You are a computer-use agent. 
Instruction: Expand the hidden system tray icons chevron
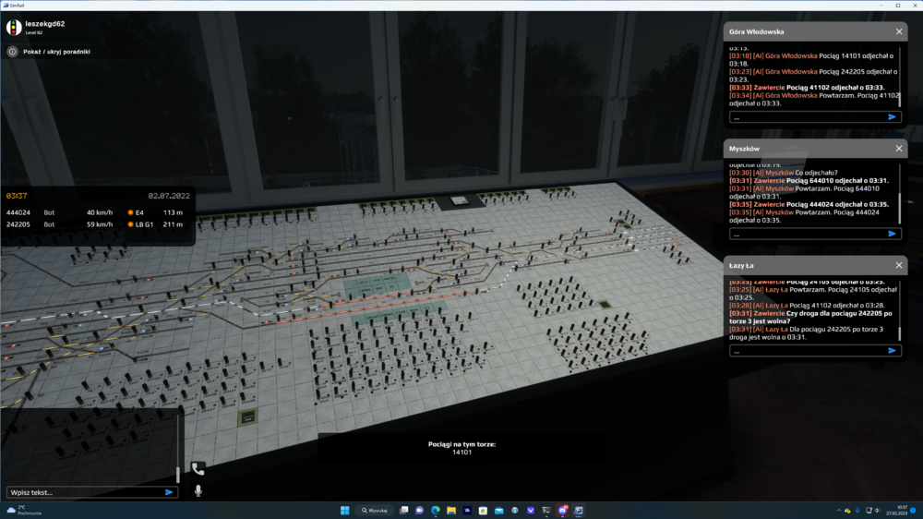click(838, 510)
